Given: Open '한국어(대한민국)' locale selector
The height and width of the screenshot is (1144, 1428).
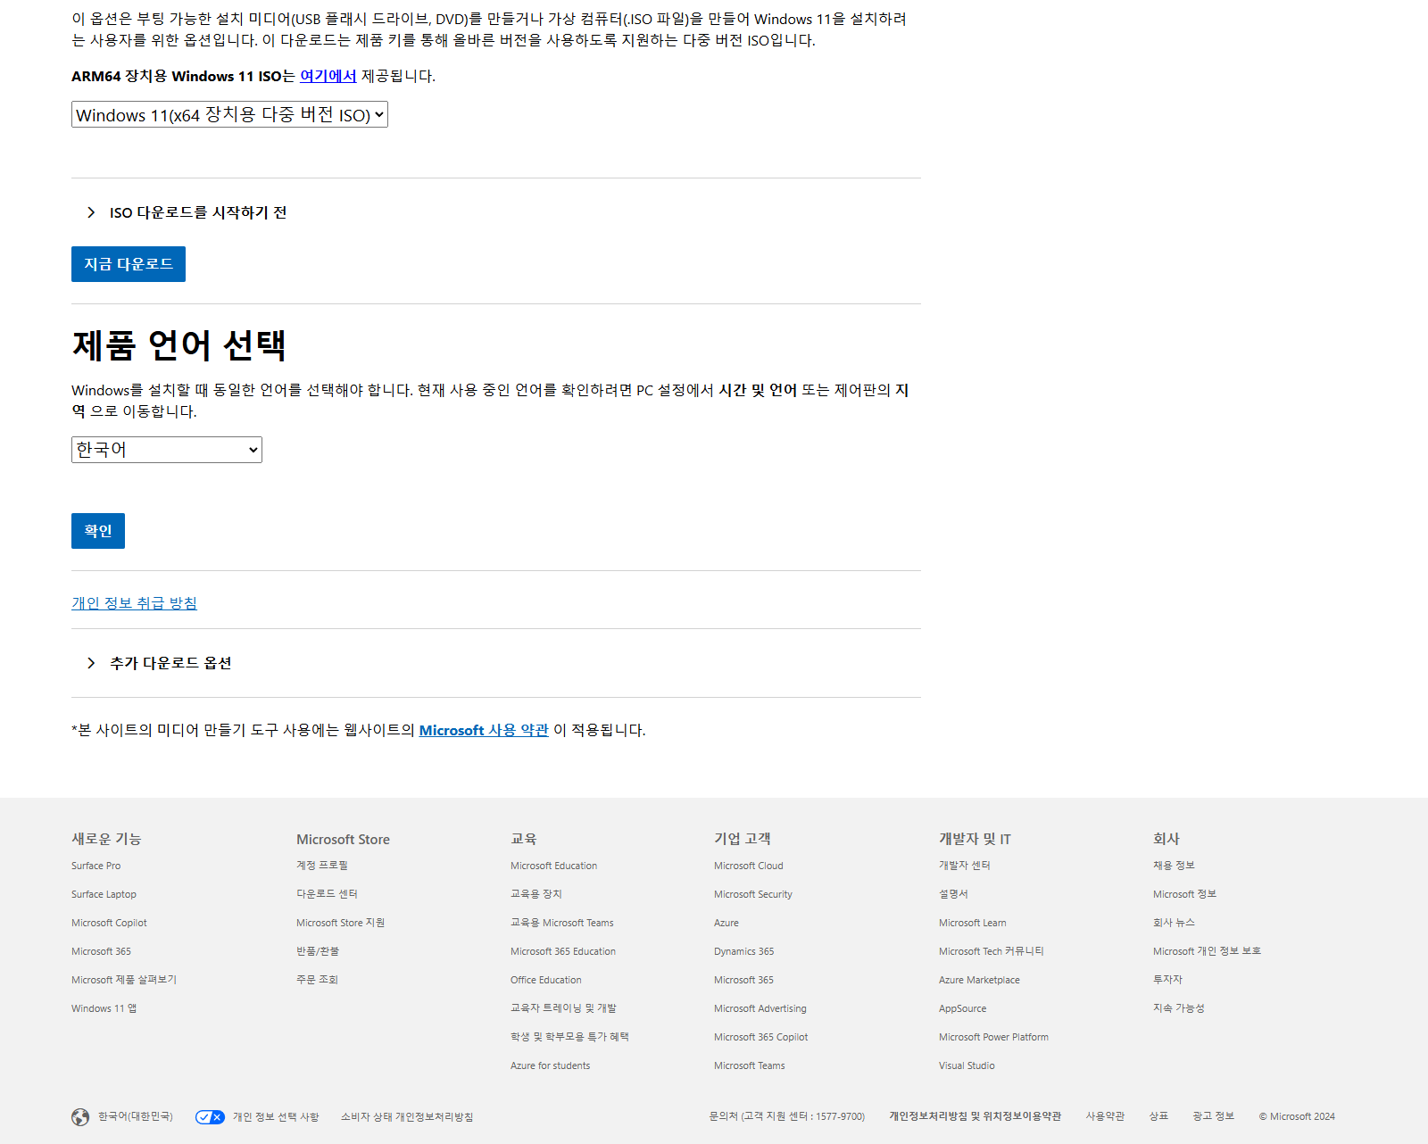Looking at the screenshot, I should pyautogui.click(x=136, y=1116).
